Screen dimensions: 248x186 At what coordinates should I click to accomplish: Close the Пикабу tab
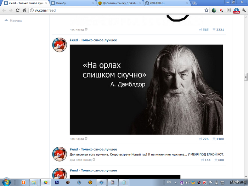[93, 3]
